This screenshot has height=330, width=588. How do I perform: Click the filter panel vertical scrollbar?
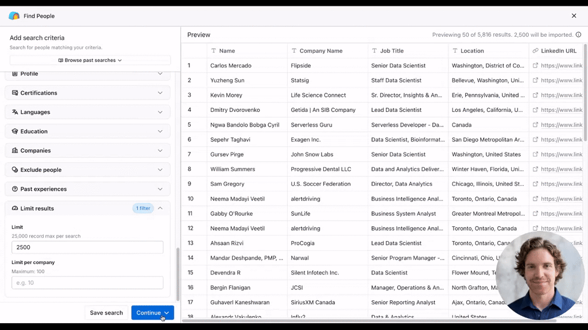177,275
